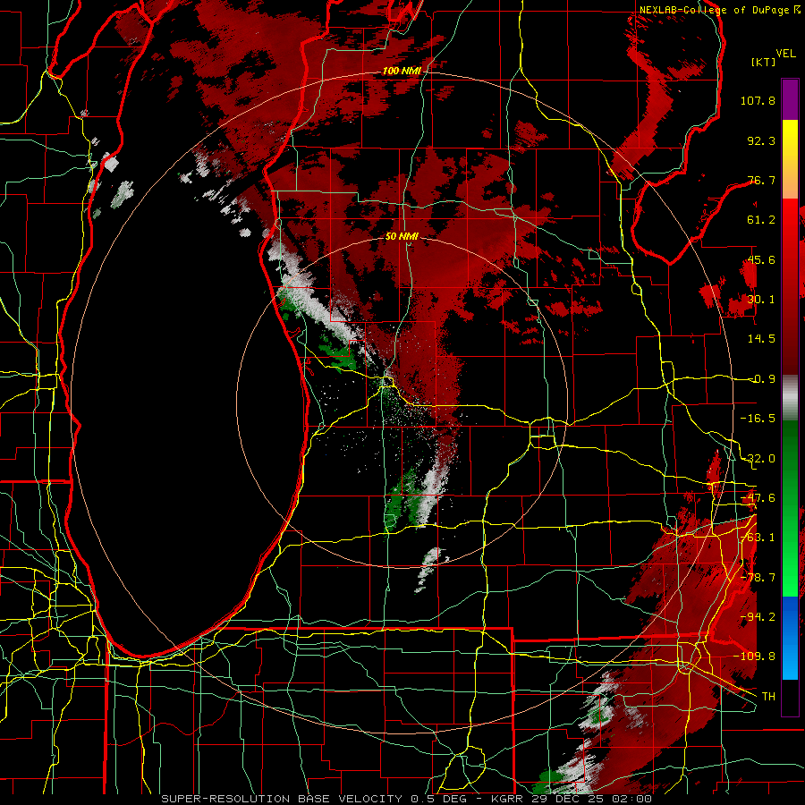The width and height of the screenshot is (805, 805).
Task: Click the -32.0 velocity scale value
Action: (758, 459)
